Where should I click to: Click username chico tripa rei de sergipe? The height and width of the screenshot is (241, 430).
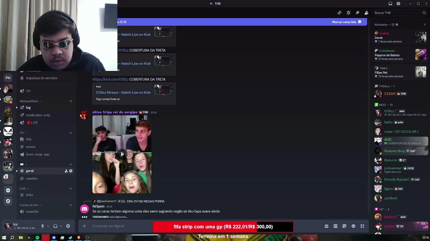(115, 112)
